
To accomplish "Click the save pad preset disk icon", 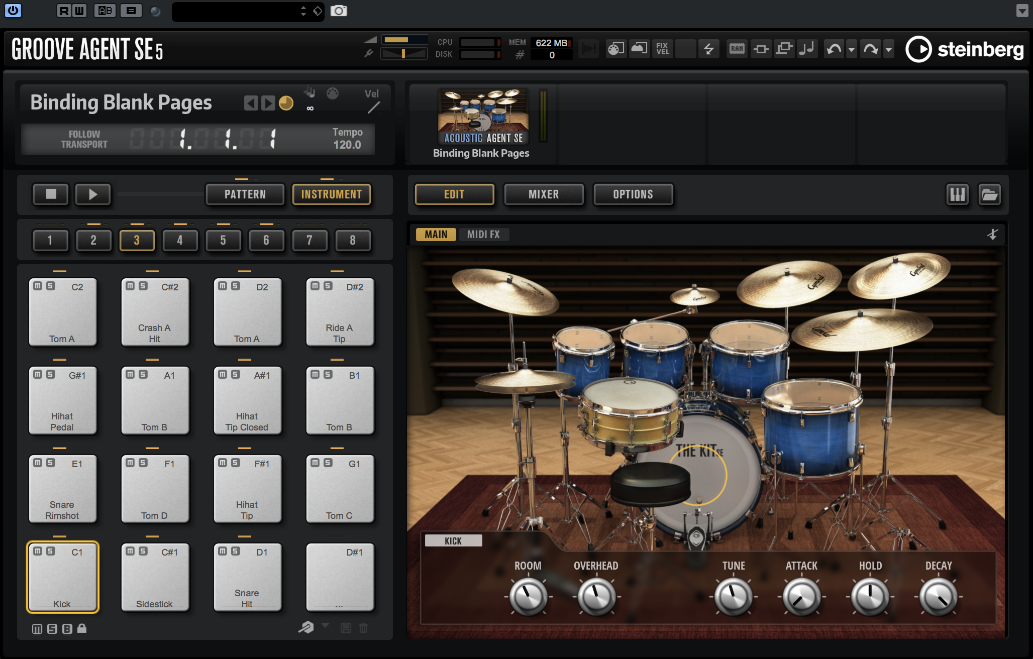I will (346, 628).
